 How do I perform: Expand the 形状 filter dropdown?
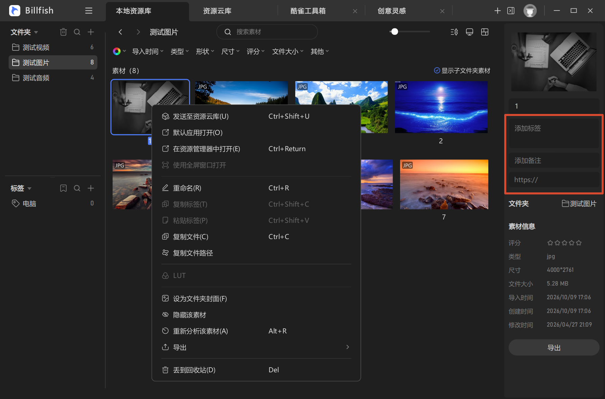click(205, 51)
